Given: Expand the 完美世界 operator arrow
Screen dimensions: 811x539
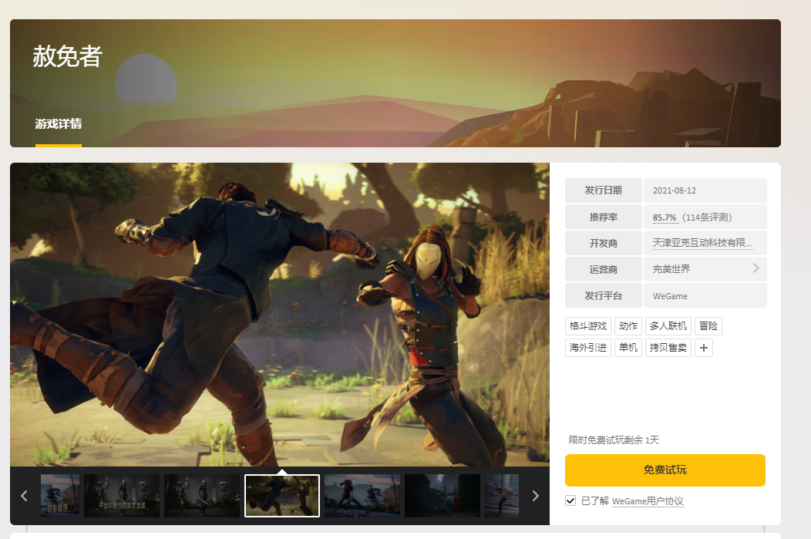Looking at the screenshot, I should pos(756,268).
